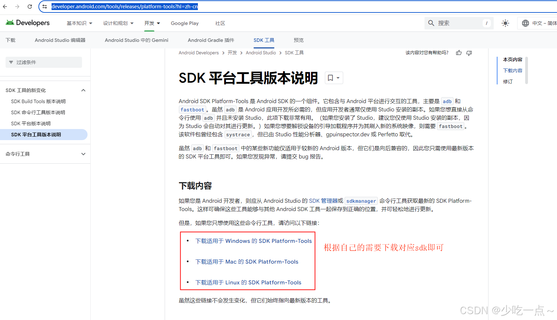Expand the 命令行工具 section
The image size is (557, 320).
coord(83,154)
